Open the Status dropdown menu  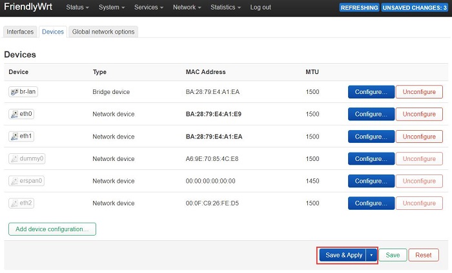pyautogui.click(x=79, y=8)
